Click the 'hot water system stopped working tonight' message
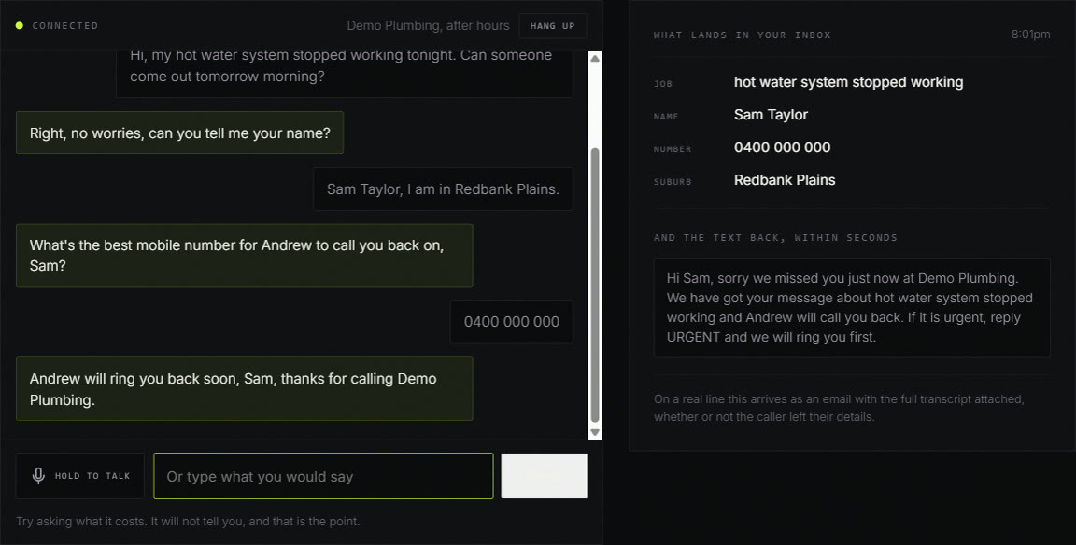This screenshot has height=545, width=1076. [x=345, y=73]
